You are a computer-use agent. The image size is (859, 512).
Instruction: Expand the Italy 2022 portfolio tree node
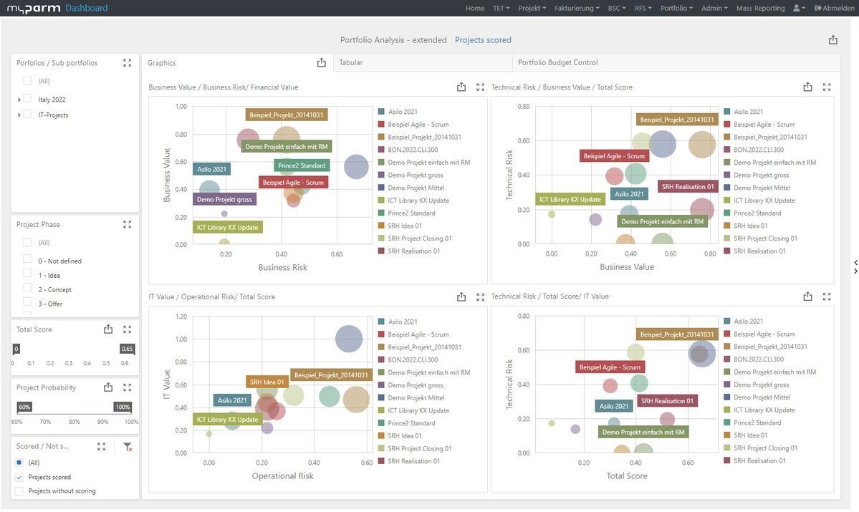19,100
